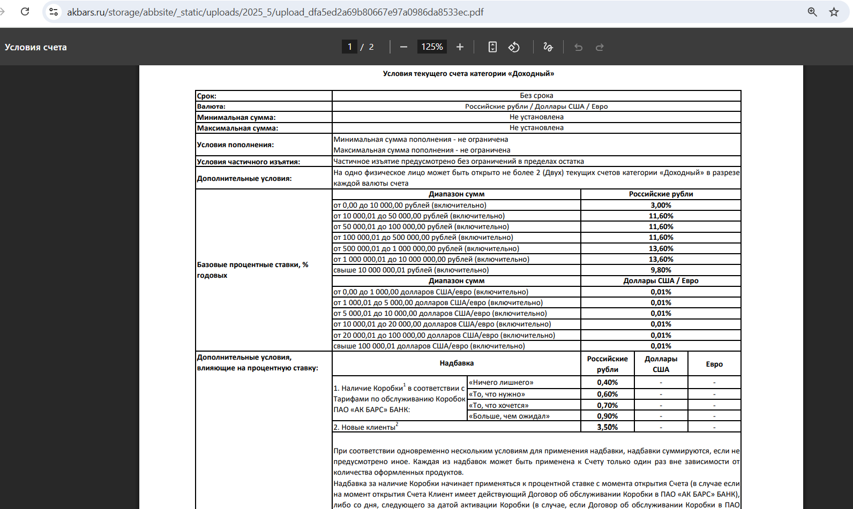Click the 'Валюта:' row label

click(211, 107)
